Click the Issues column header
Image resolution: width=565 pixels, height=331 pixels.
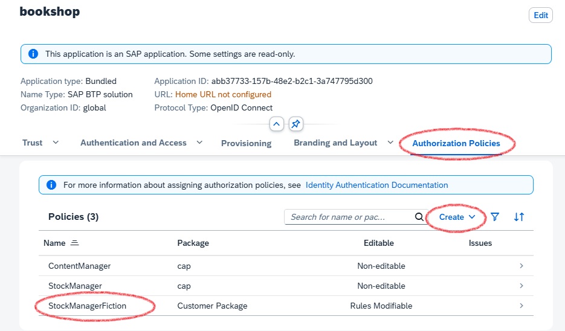coord(480,243)
